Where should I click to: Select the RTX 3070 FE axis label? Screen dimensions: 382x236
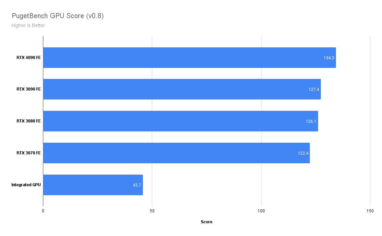[x=29, y=153]
